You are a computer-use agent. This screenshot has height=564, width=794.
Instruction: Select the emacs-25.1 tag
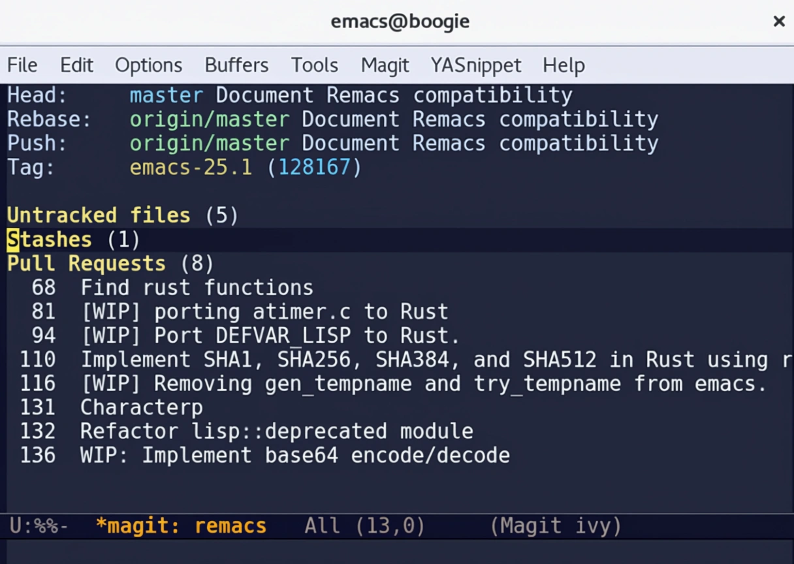pos(191,168)
